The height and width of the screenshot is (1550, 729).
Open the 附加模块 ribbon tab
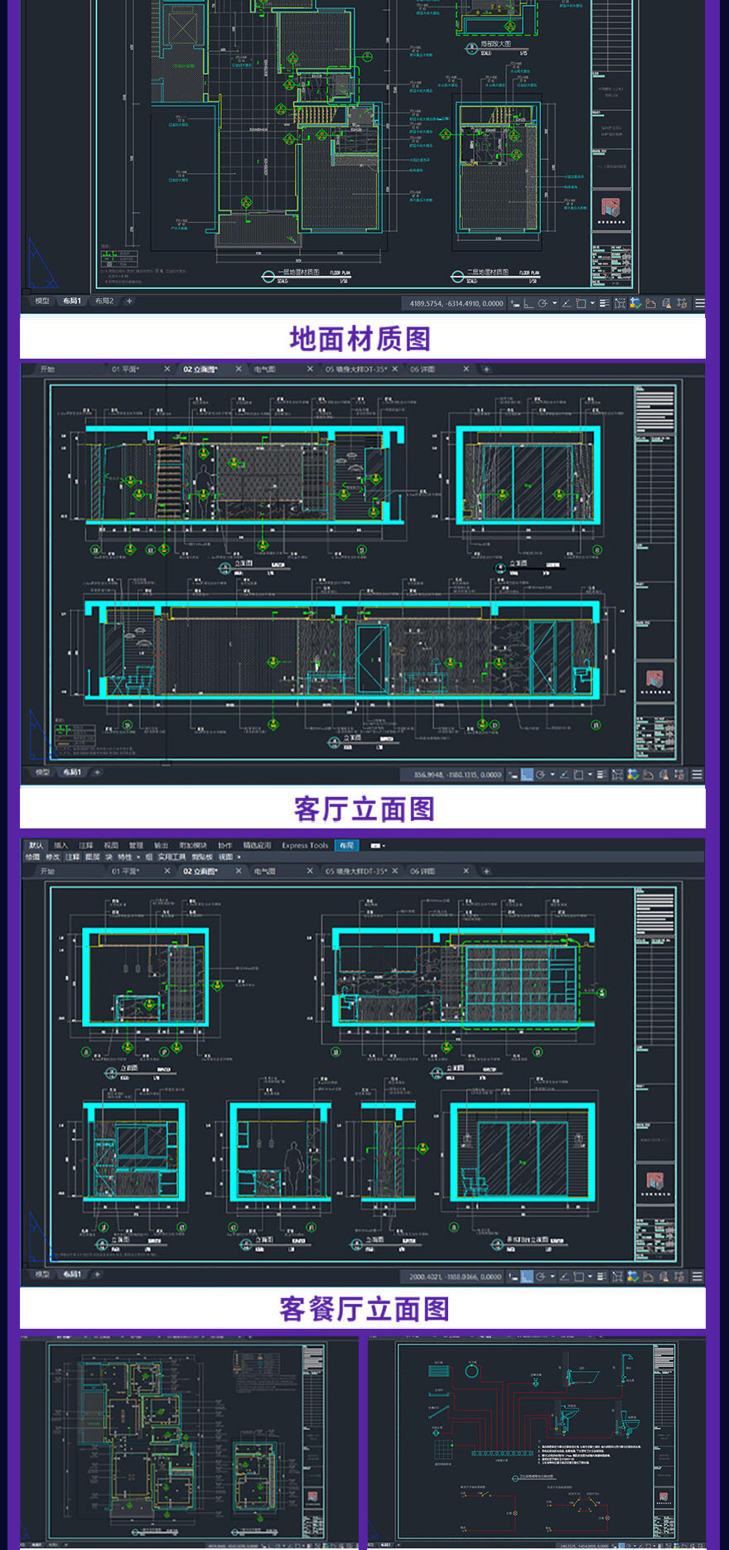coord(192,845)
